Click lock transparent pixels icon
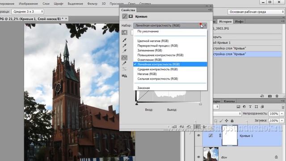286x161 pixels. [x=215, y=121]
